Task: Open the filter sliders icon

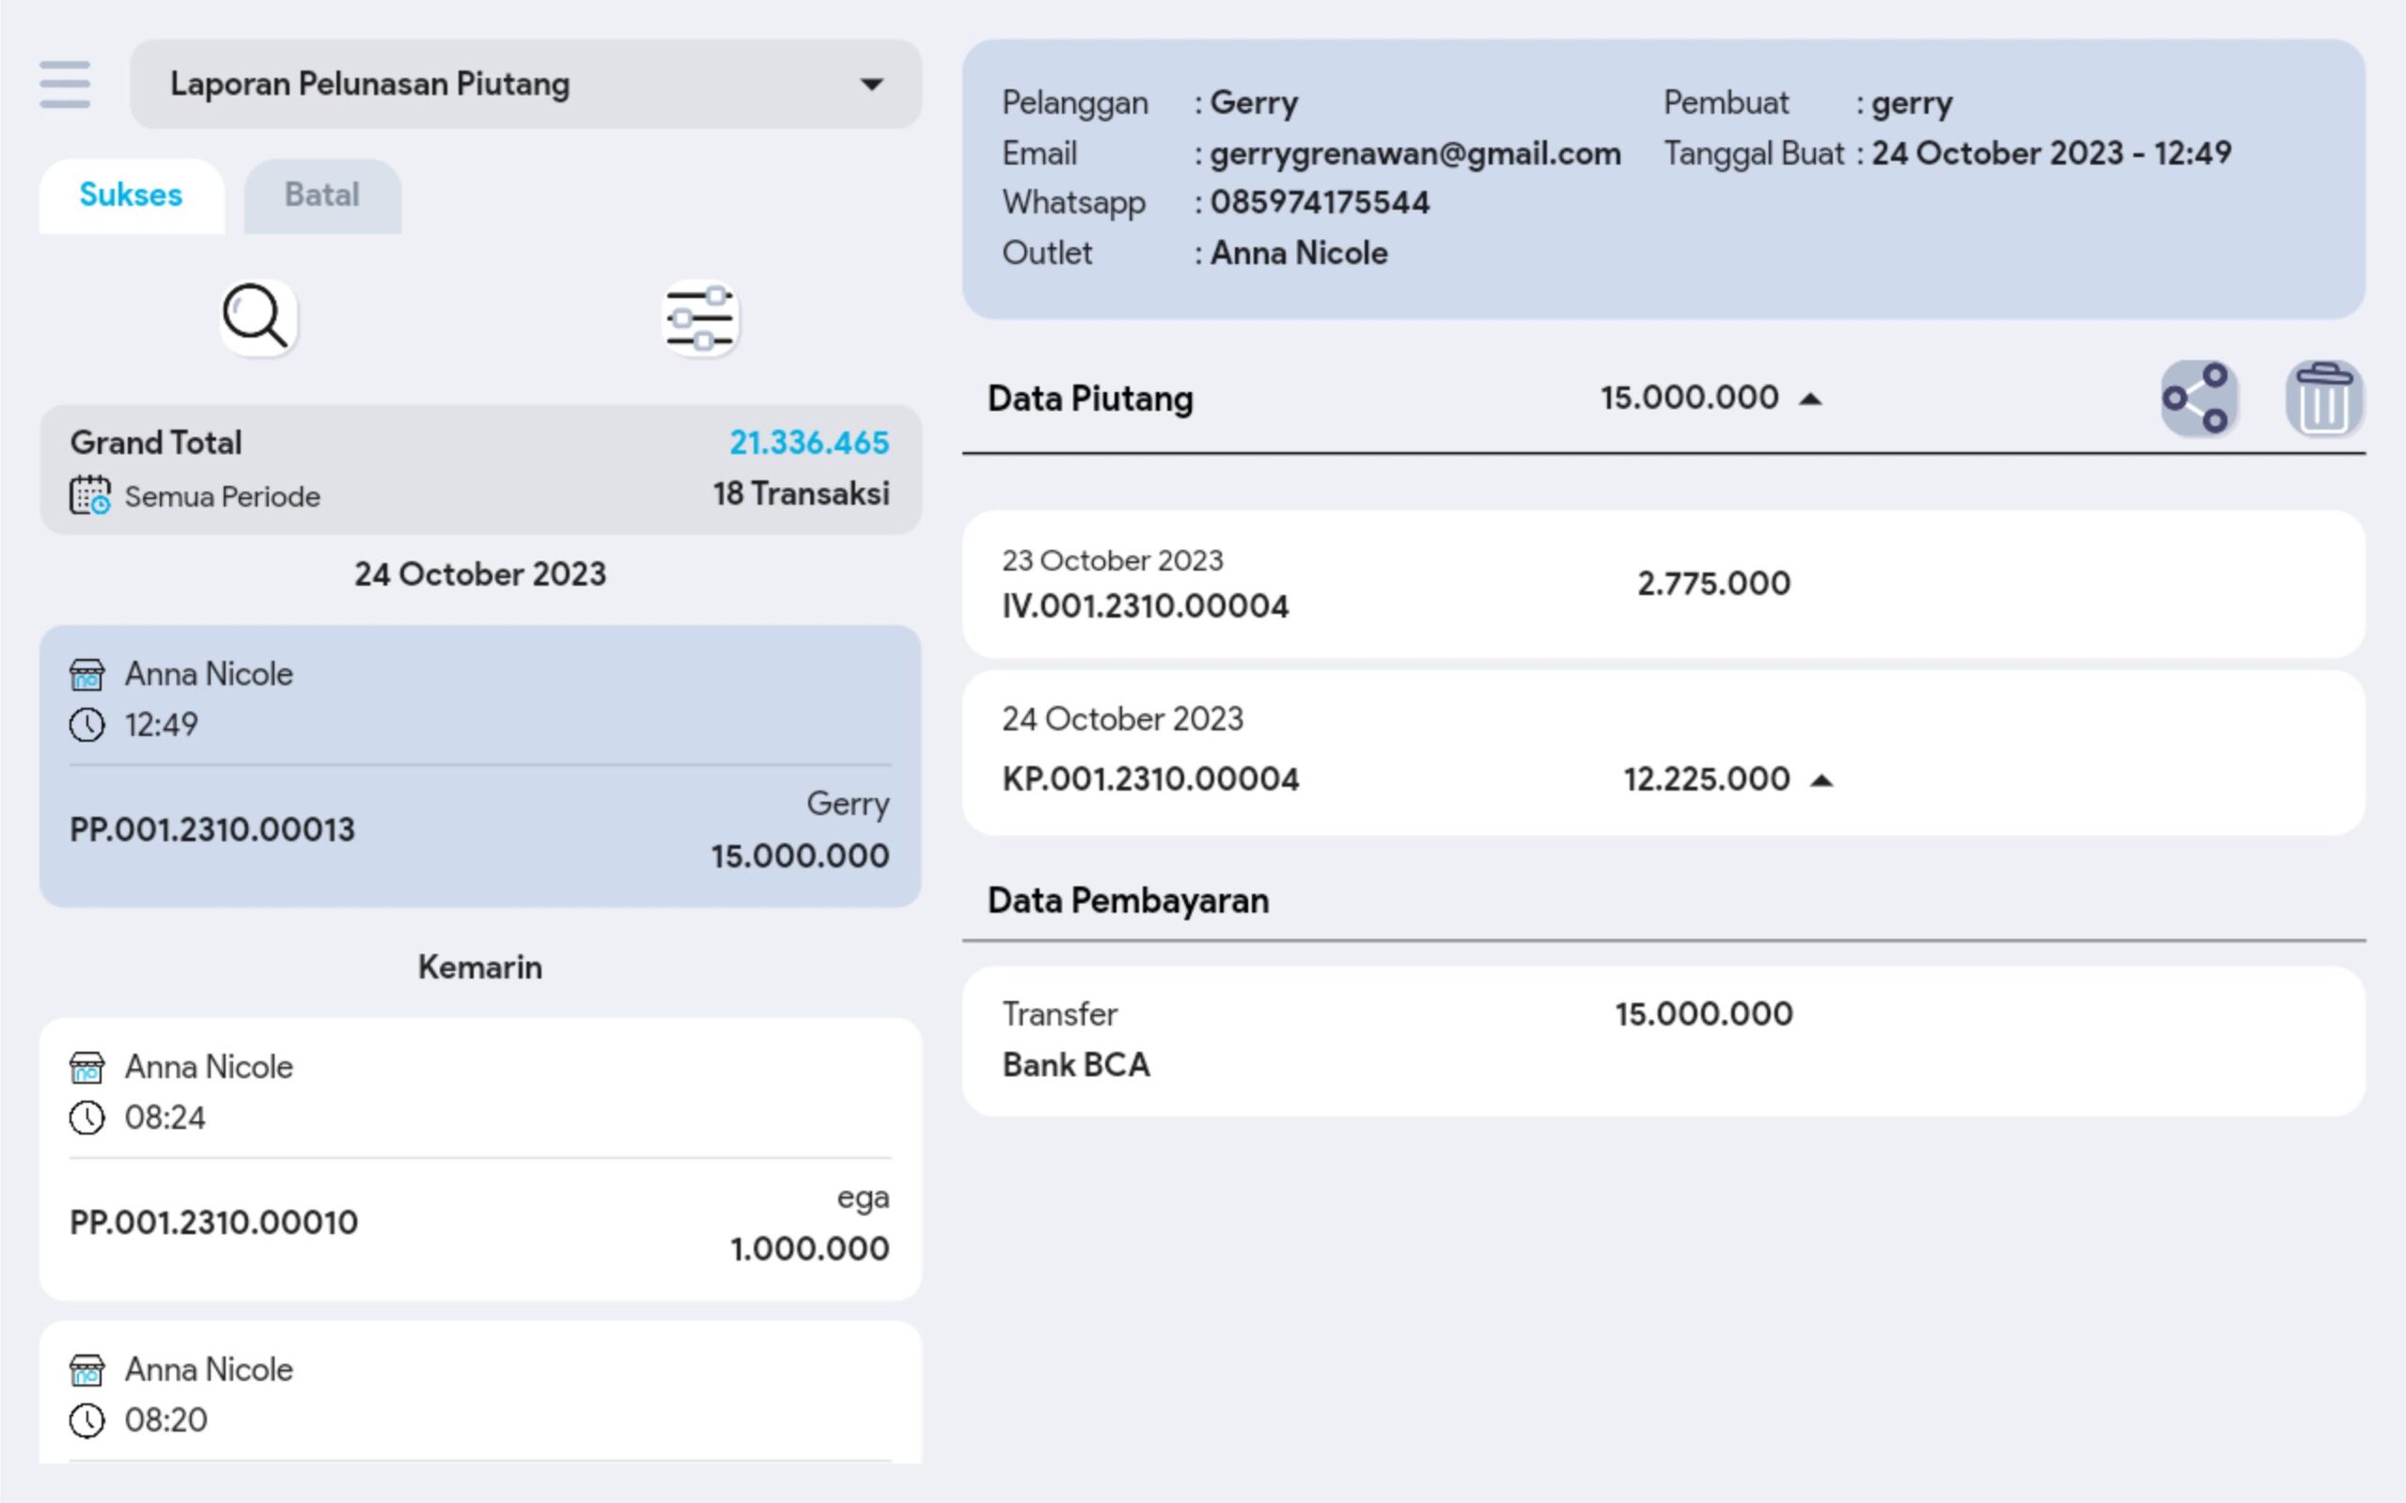Action: pyautogui.click(x=700, y=318)
